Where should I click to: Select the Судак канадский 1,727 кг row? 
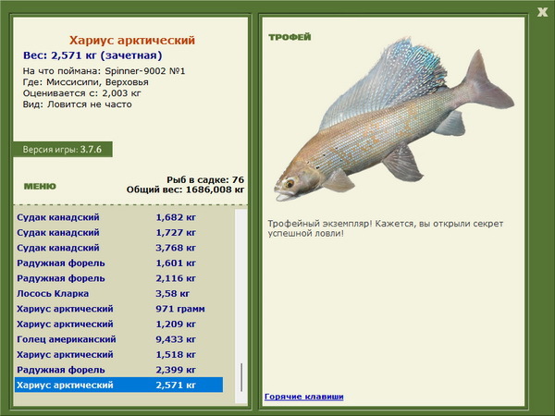pos(119,232)
